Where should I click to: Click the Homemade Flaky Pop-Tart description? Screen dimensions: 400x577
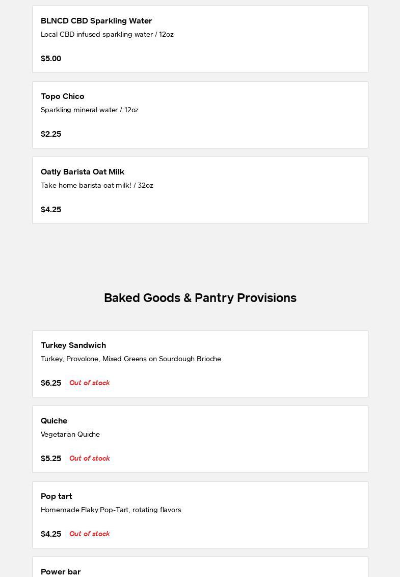pyautogui.click(x=111, y=510)
